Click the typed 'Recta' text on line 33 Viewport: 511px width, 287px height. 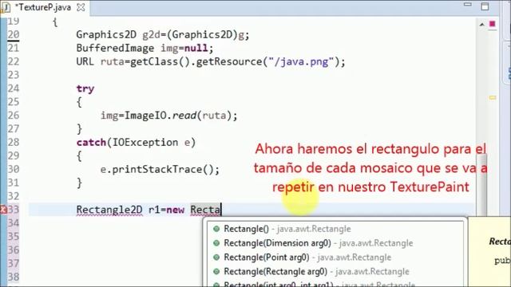pyautogui.click(x=205, y=210)
